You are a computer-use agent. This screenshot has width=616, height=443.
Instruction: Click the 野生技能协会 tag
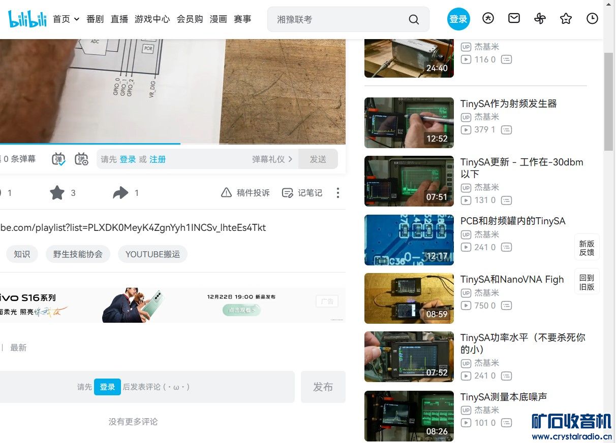[x=78, y=254]
